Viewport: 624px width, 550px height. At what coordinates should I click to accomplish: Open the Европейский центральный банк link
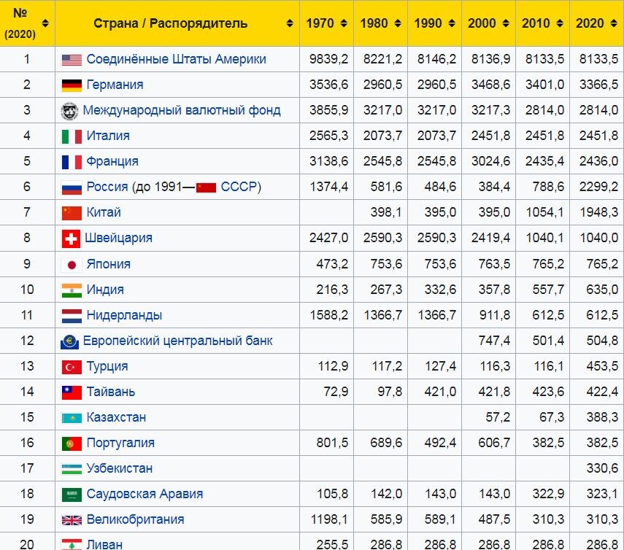pos(177,341)
